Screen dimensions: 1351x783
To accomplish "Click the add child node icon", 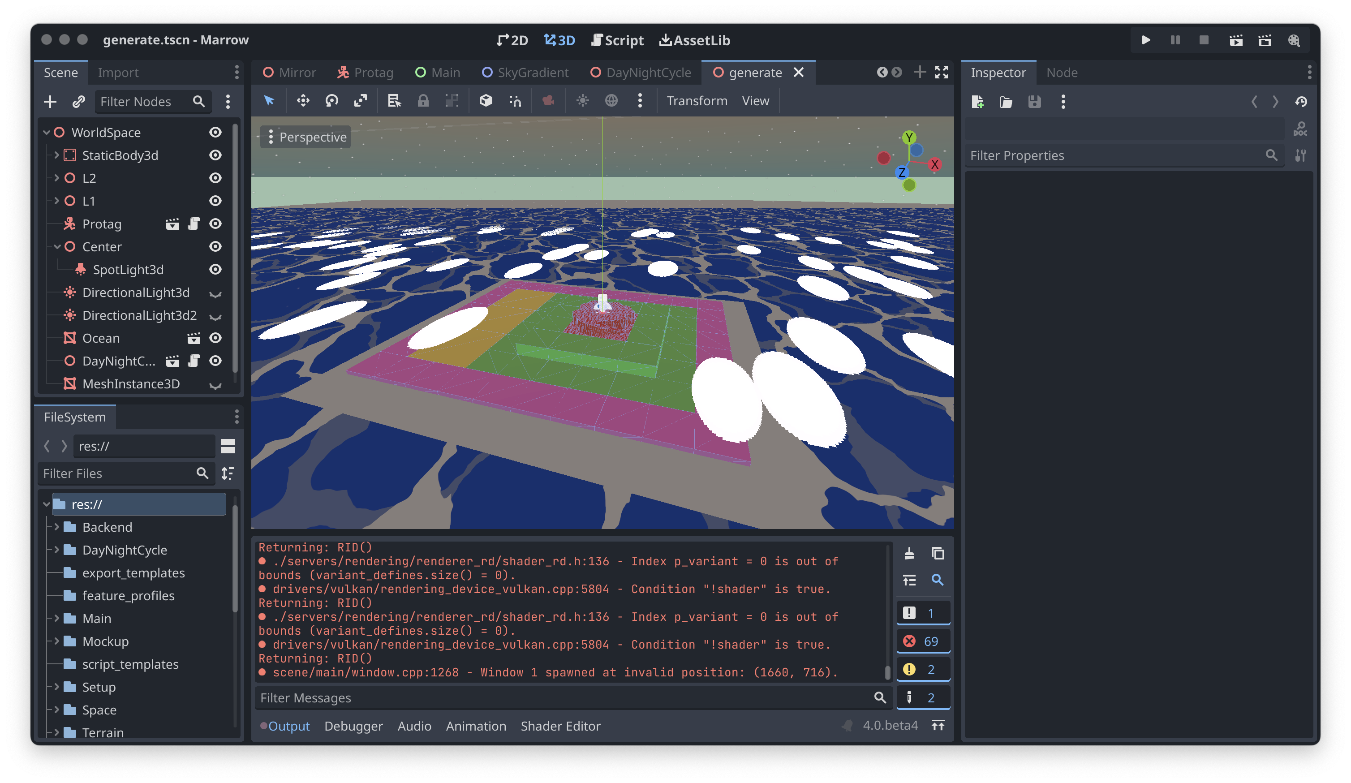I will (50, 101).
